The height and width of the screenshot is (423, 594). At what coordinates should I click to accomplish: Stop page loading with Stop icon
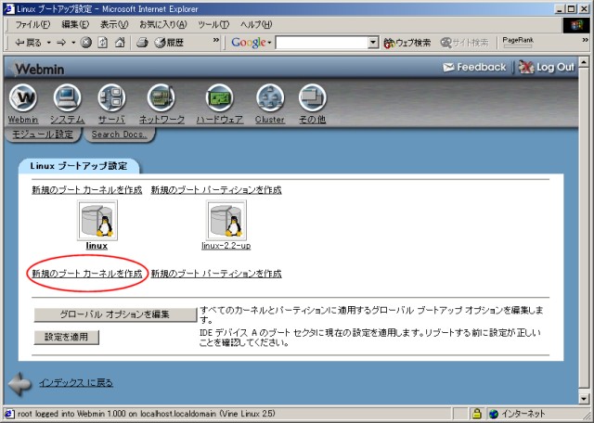86,43
